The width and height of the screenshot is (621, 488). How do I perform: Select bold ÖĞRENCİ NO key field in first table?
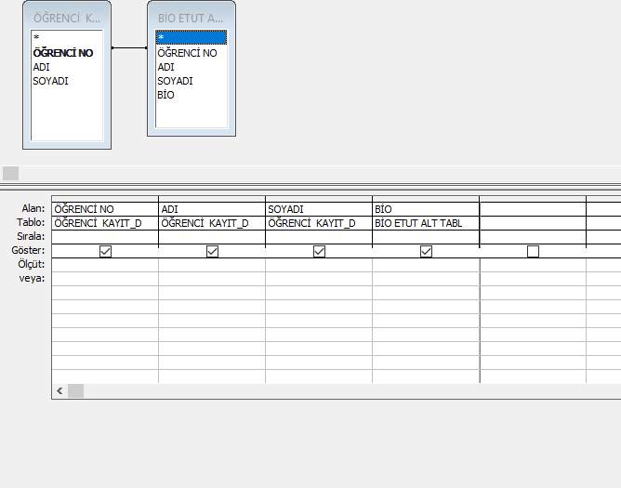point(63,53)
